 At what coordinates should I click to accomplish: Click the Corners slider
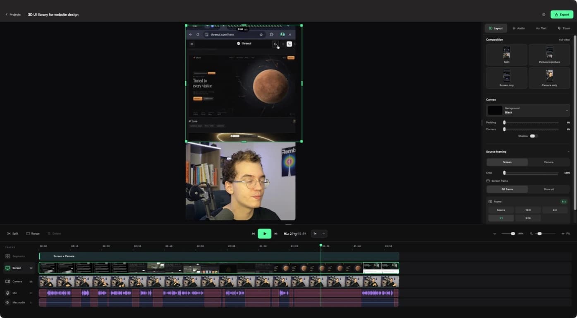[531, 129]
